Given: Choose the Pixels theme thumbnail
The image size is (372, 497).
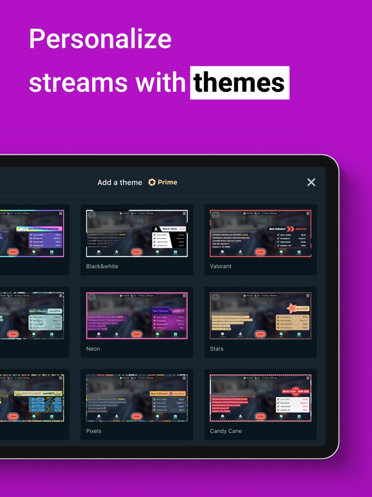Looking at the screenshot, I should click(137, 398).
